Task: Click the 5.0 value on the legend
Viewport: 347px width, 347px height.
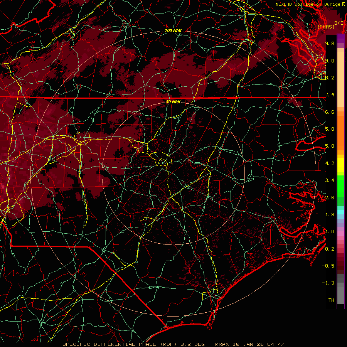Action: (x=330, y=146)
